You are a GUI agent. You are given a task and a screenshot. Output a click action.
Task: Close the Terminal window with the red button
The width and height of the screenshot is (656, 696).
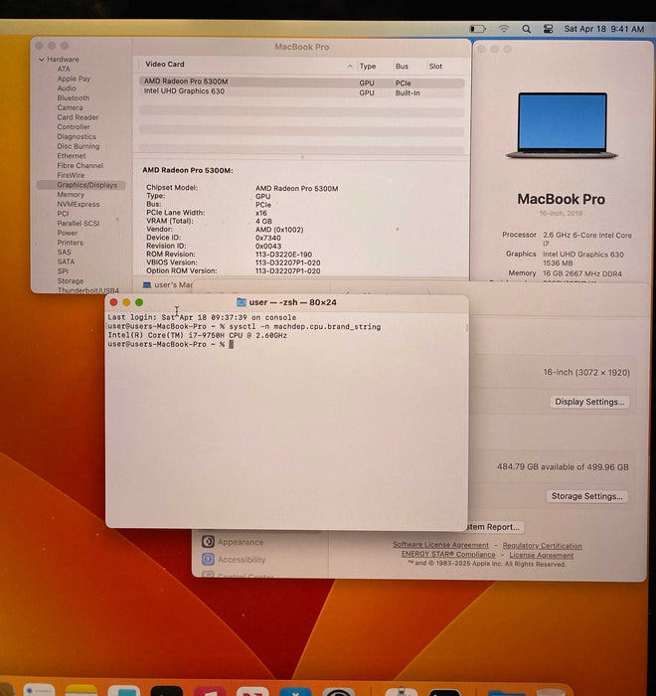click(x=113, y=302)
